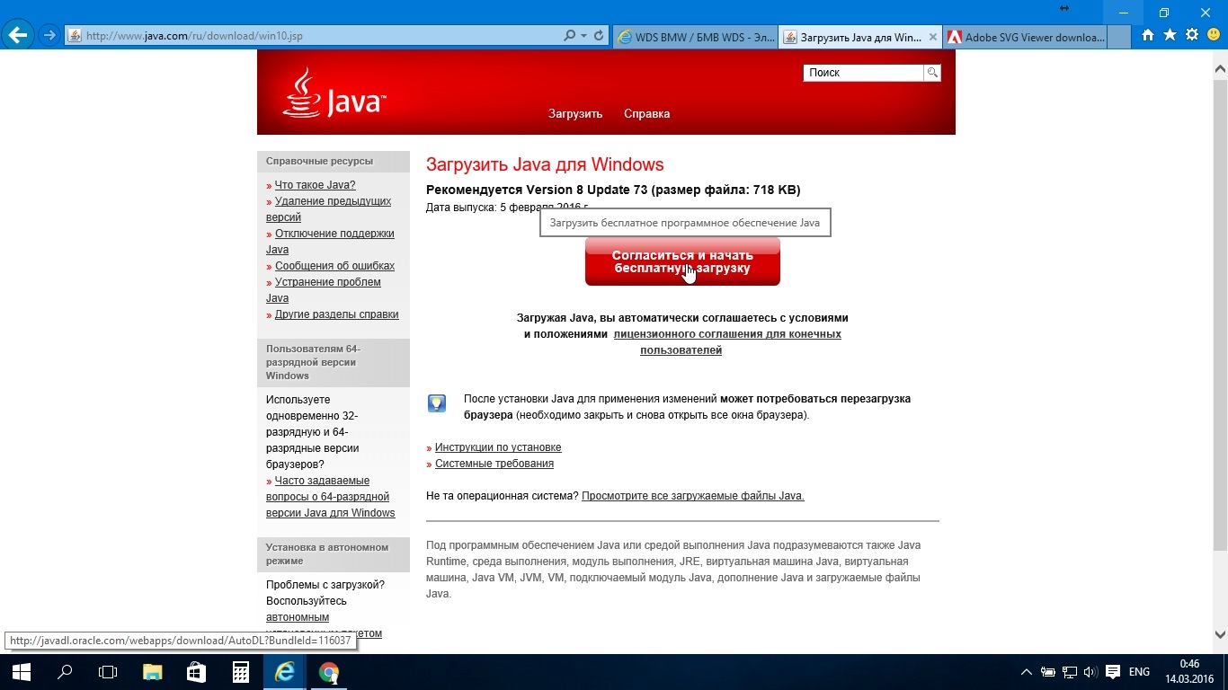Open the address bar autocomplete dropdown arrow

point(583,36)
